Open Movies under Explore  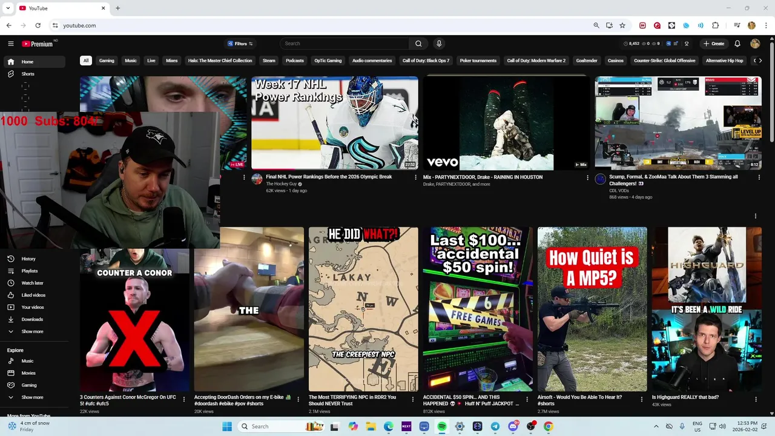[35, 373]
